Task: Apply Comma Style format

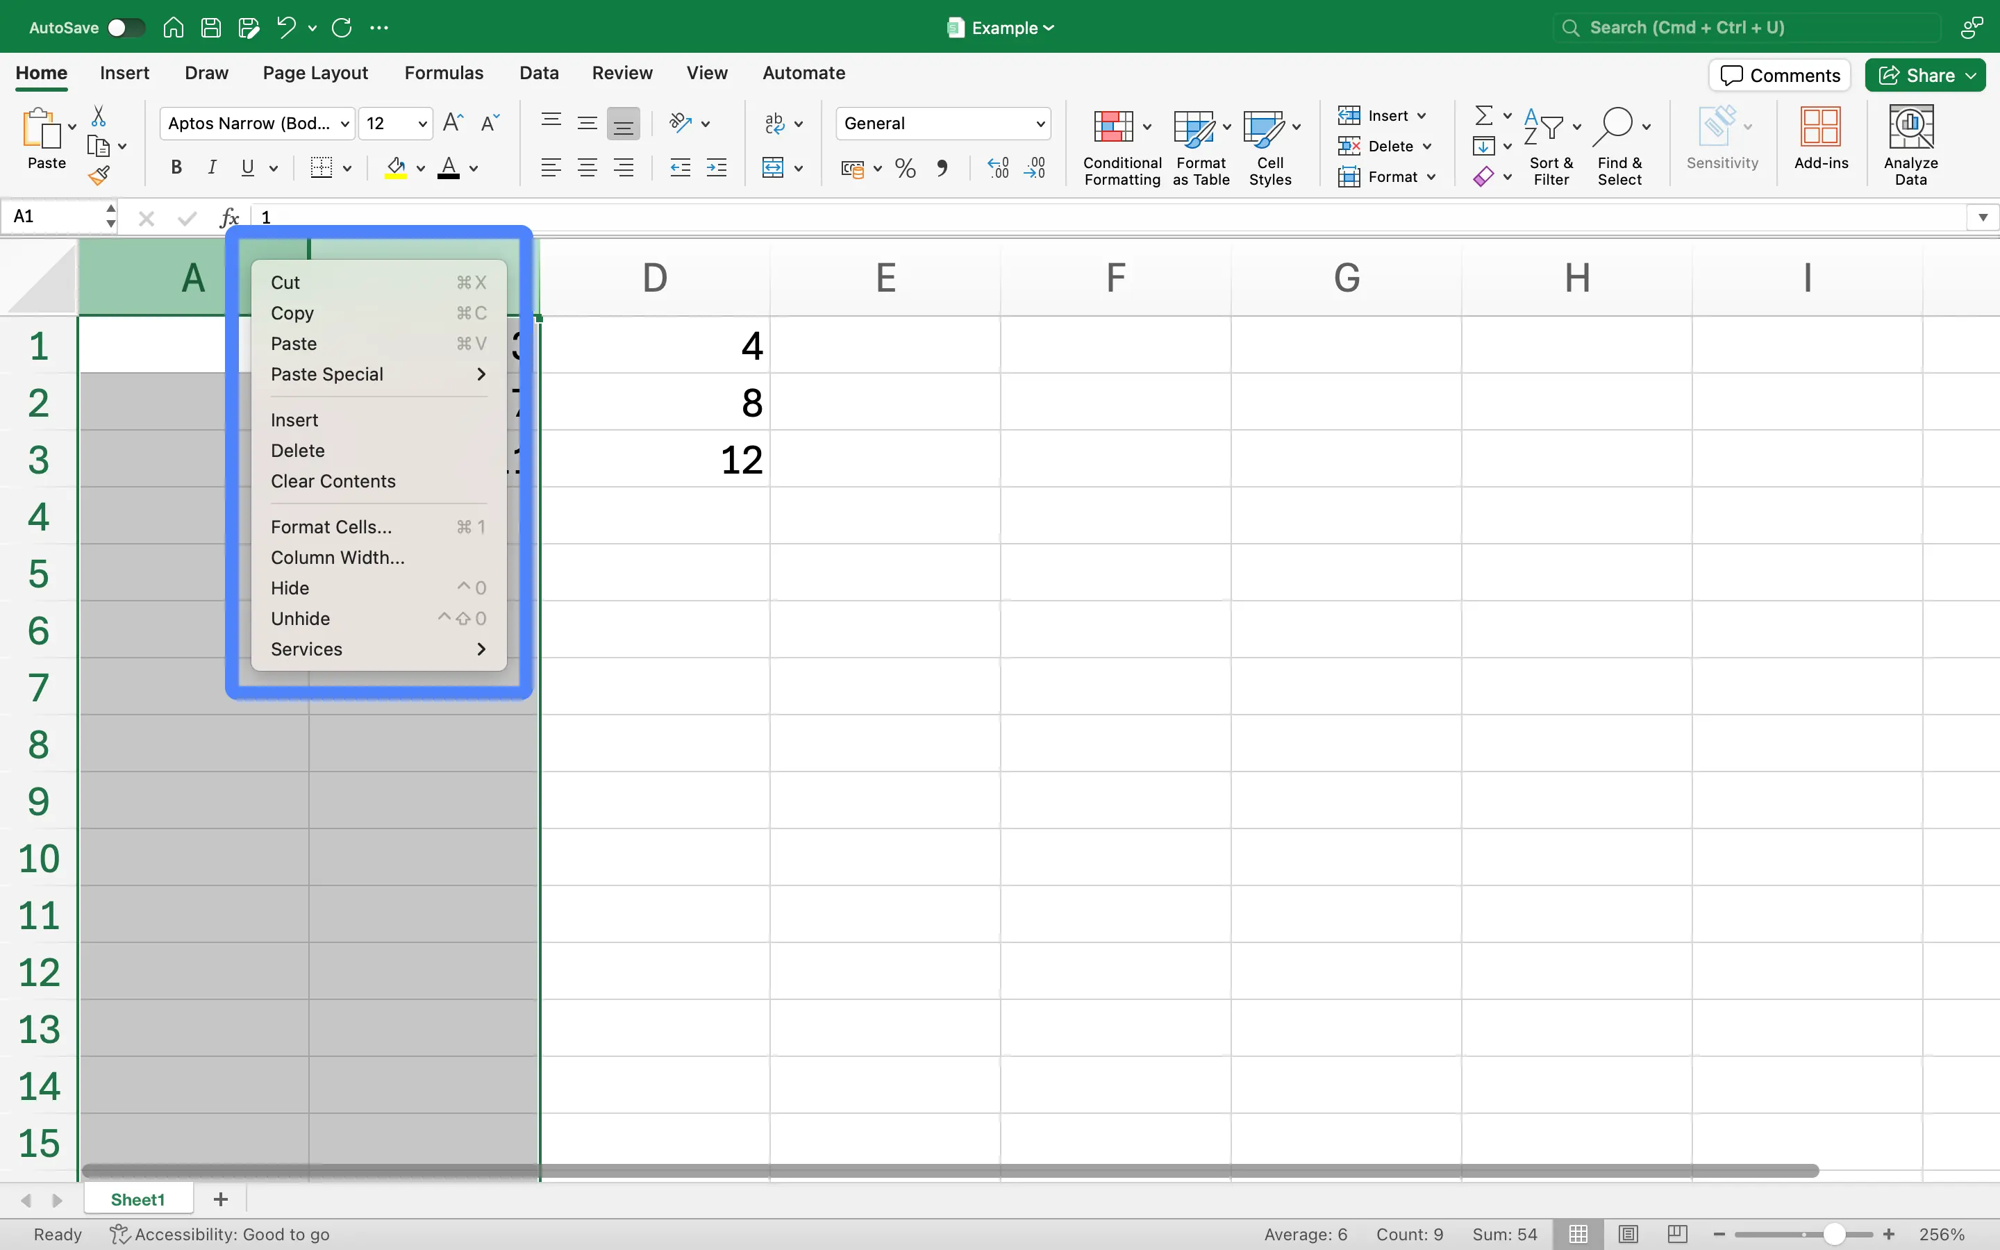Action: pos(942,169)
